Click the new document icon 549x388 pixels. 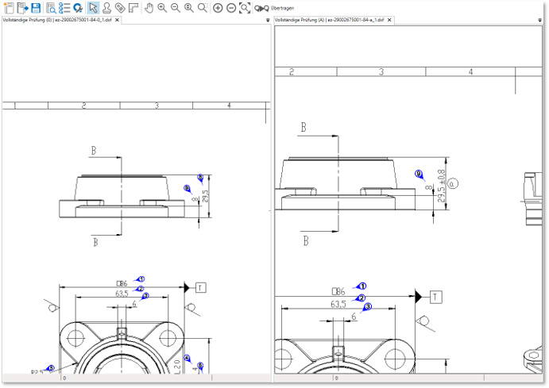tap(9, 8)
